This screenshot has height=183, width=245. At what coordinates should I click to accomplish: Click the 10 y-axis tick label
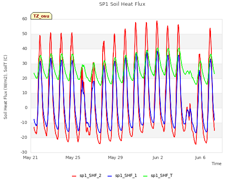24,93
